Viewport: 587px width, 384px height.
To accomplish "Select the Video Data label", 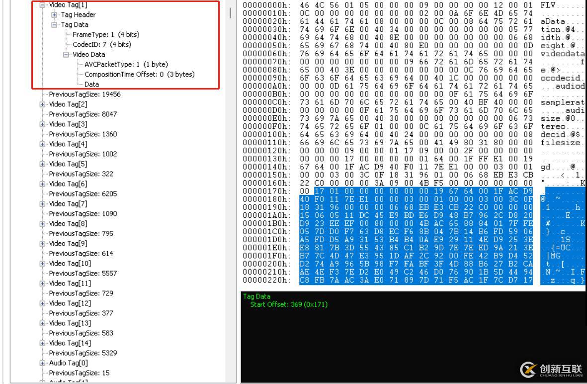I will pos(89,54).
